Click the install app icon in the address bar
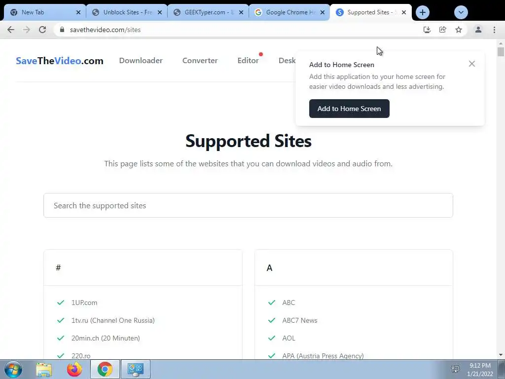 pos(427,30)
